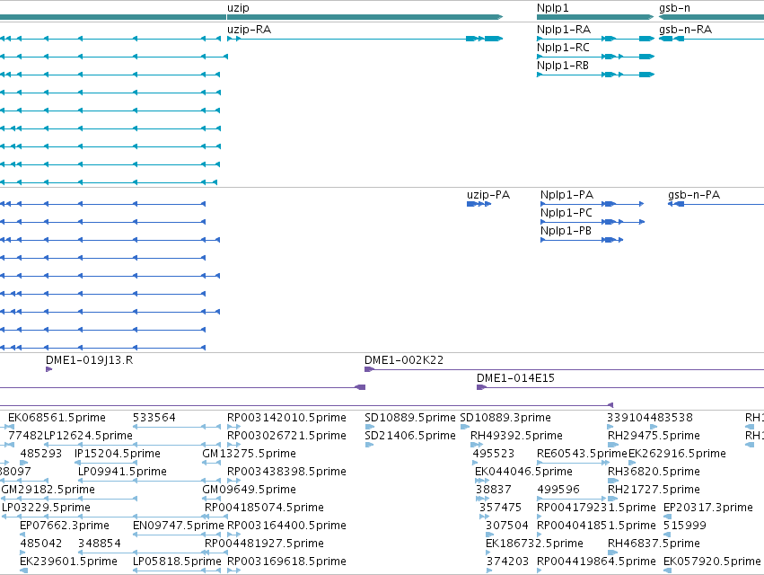Select EST label 485293

(41, 454)
